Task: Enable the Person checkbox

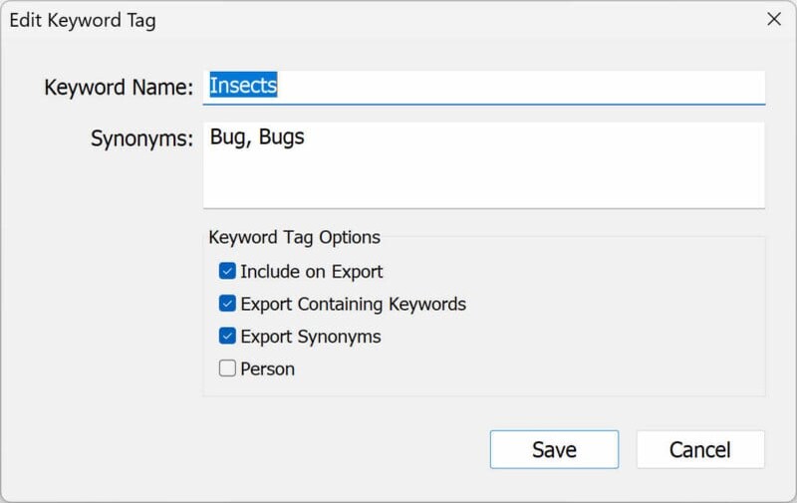Action: 227,369
